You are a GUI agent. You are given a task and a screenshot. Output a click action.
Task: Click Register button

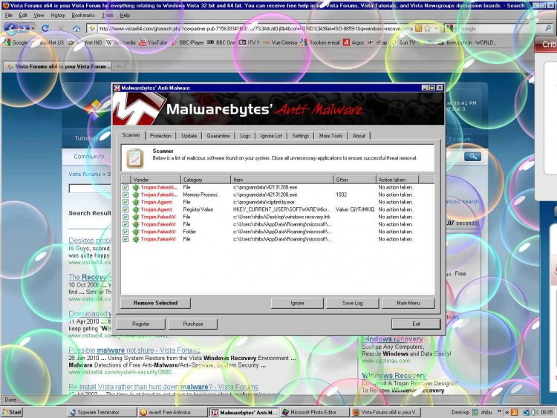click(140, 324)
